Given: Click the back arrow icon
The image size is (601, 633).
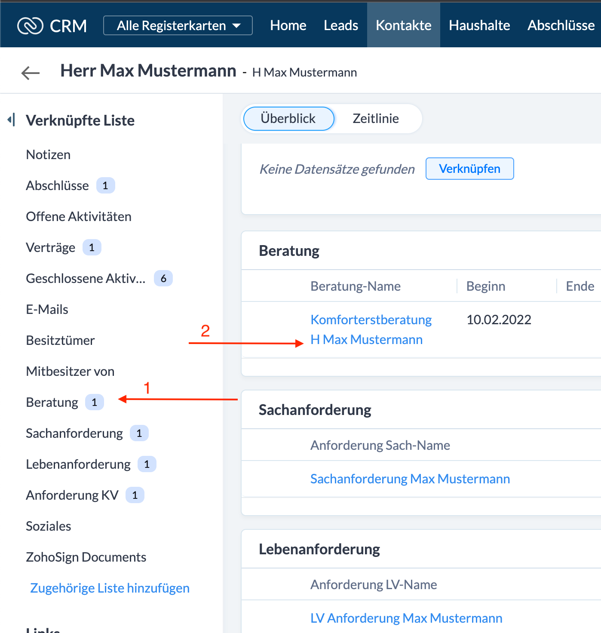Looking at the screenshot, I should pos(31,73).
